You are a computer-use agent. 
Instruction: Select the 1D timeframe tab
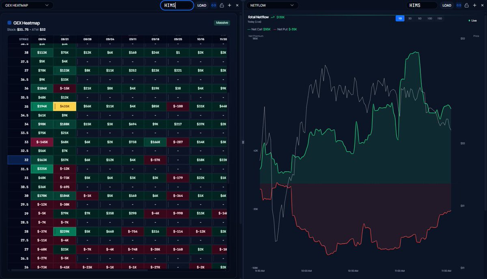coord(400,19)
